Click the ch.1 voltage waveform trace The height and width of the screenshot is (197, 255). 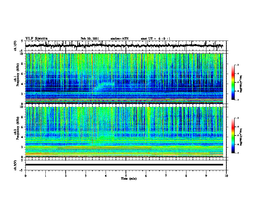point(124,46)
